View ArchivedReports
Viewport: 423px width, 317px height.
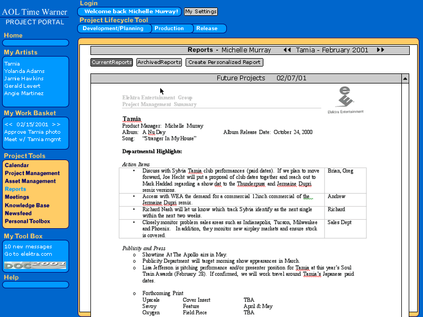point(159,62)
